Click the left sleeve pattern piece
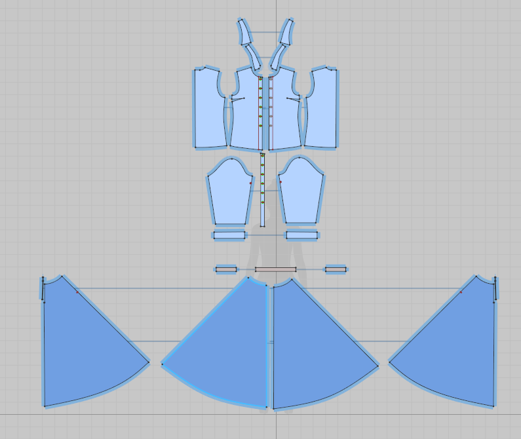The image size is (521, 439). 230,193
